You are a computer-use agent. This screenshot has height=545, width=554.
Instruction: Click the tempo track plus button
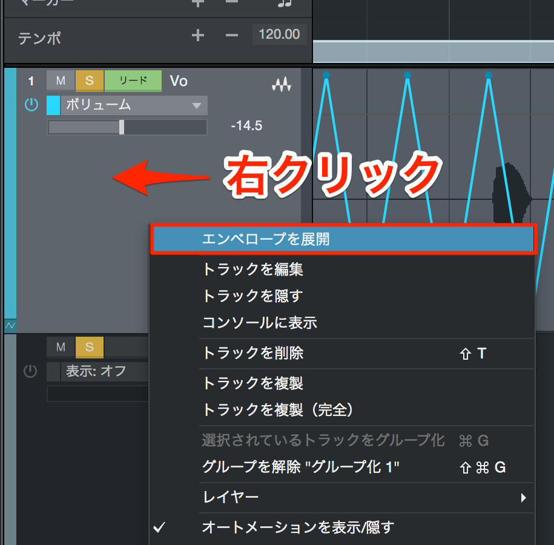click(198, 35)
